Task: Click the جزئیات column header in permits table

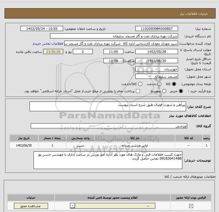Action: pyautogui.click(x=31, y=197)
